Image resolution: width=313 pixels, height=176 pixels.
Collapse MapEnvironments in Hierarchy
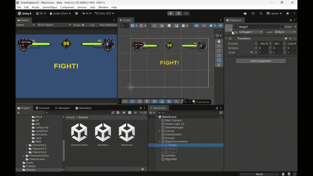159,142
